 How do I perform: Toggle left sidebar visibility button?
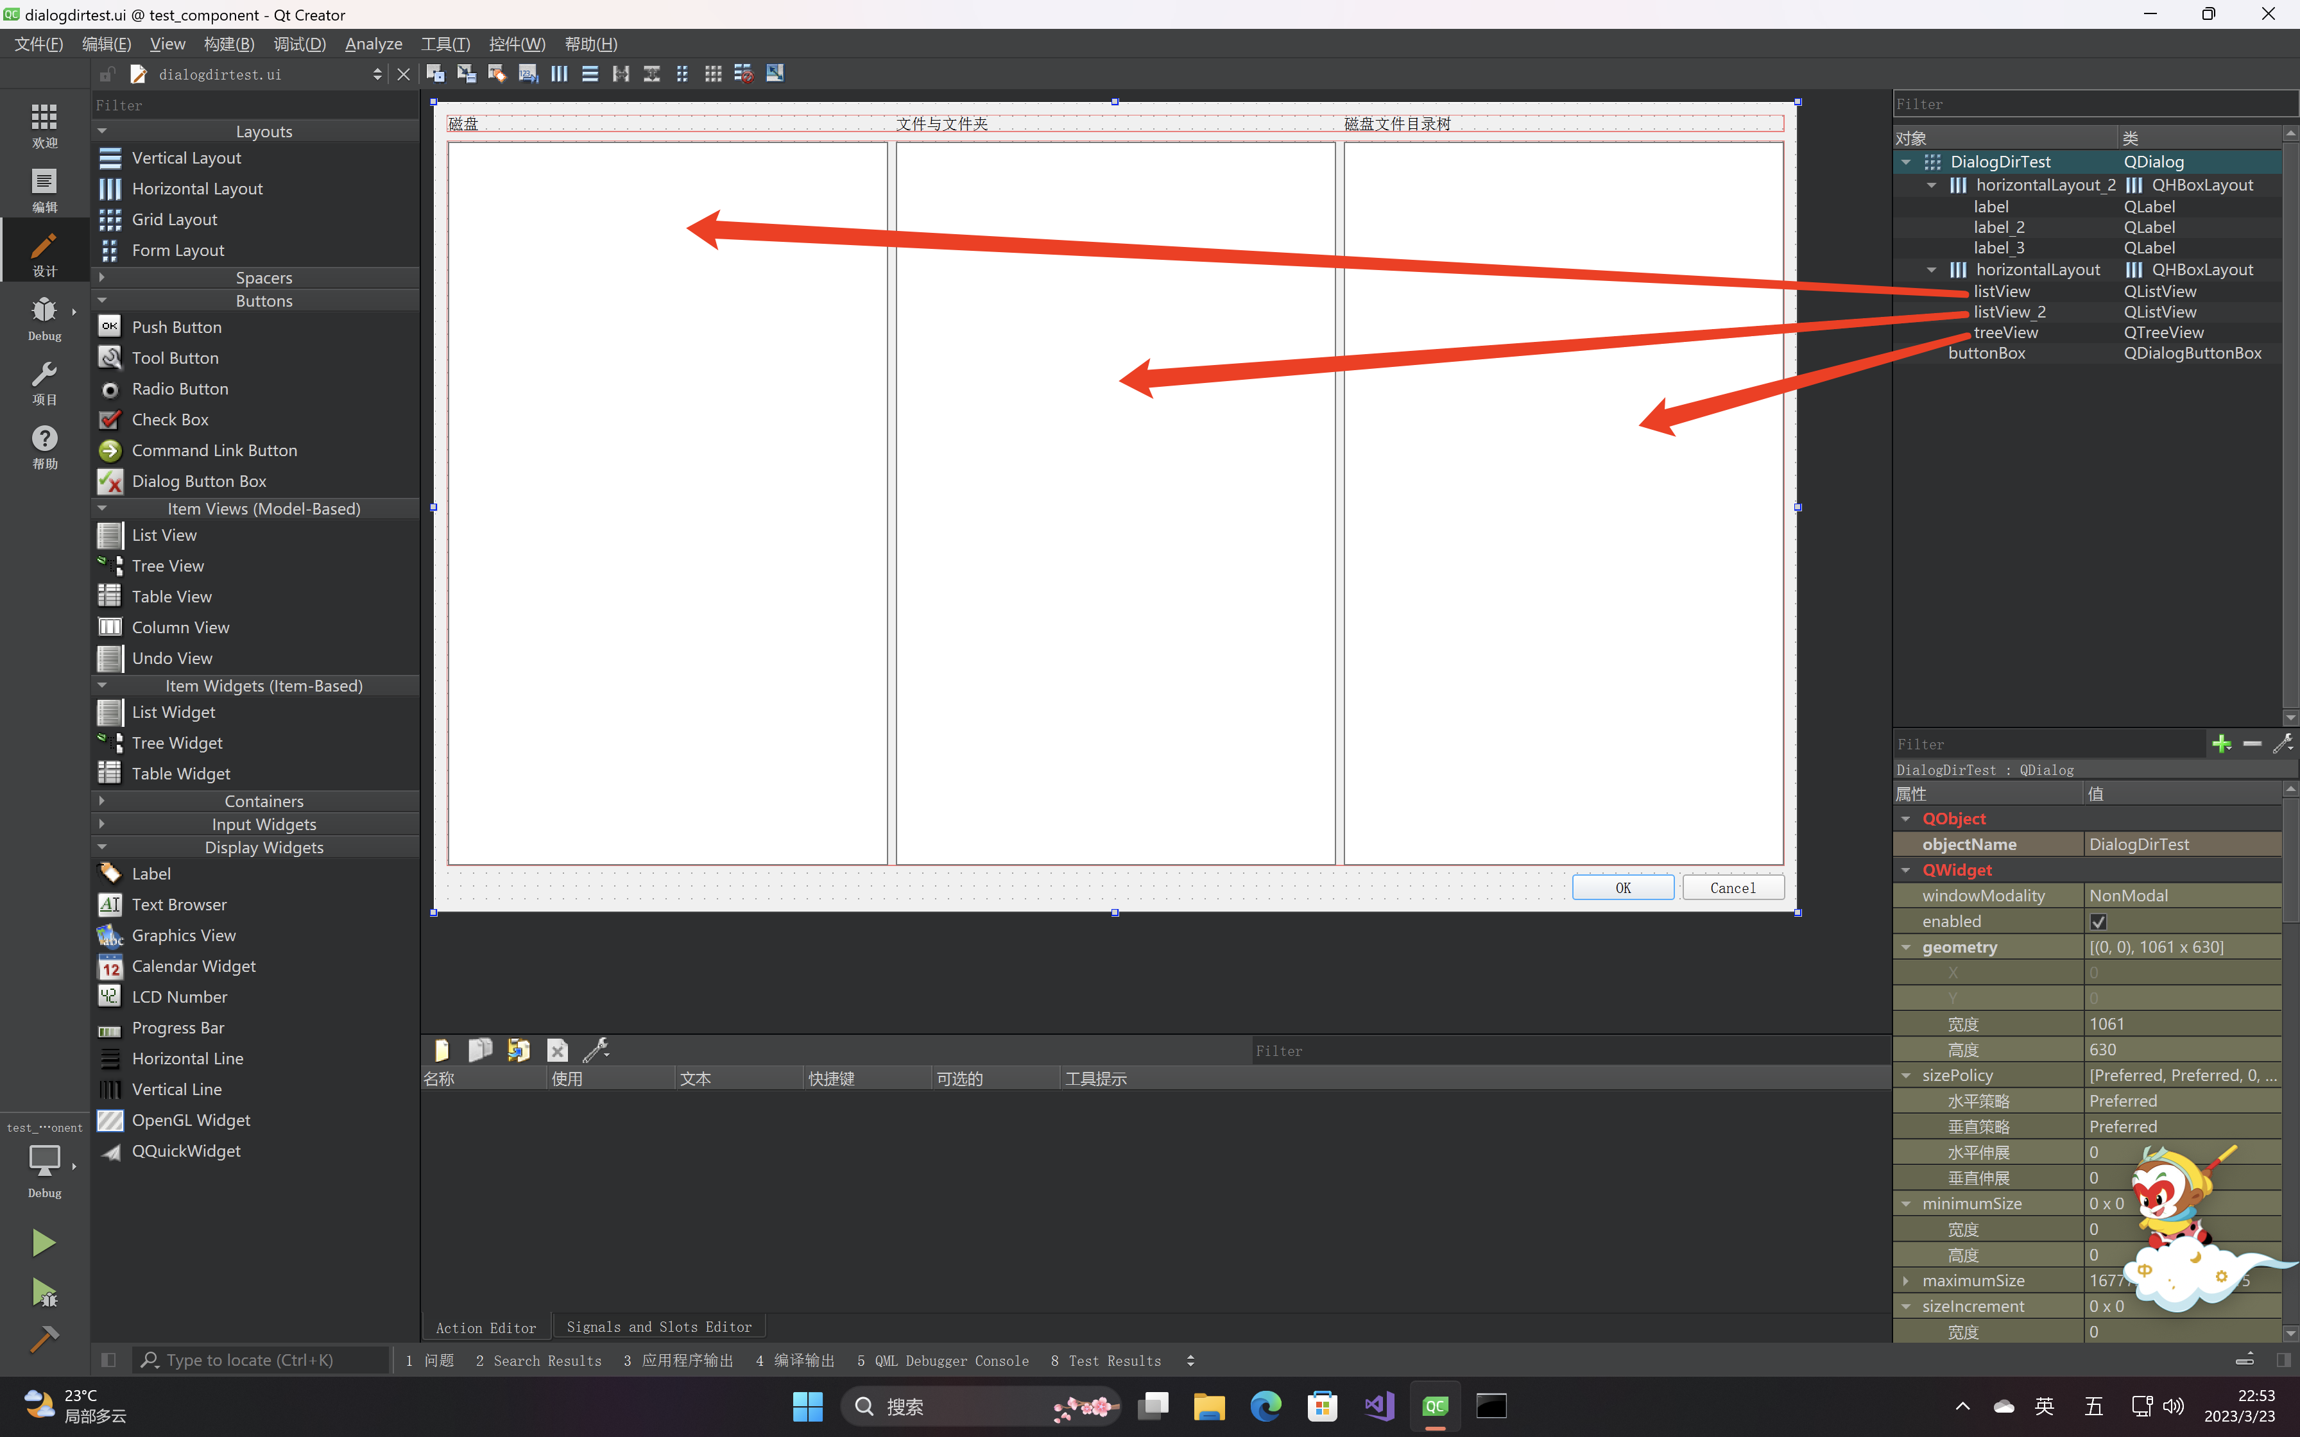(x=108, y=1360)
